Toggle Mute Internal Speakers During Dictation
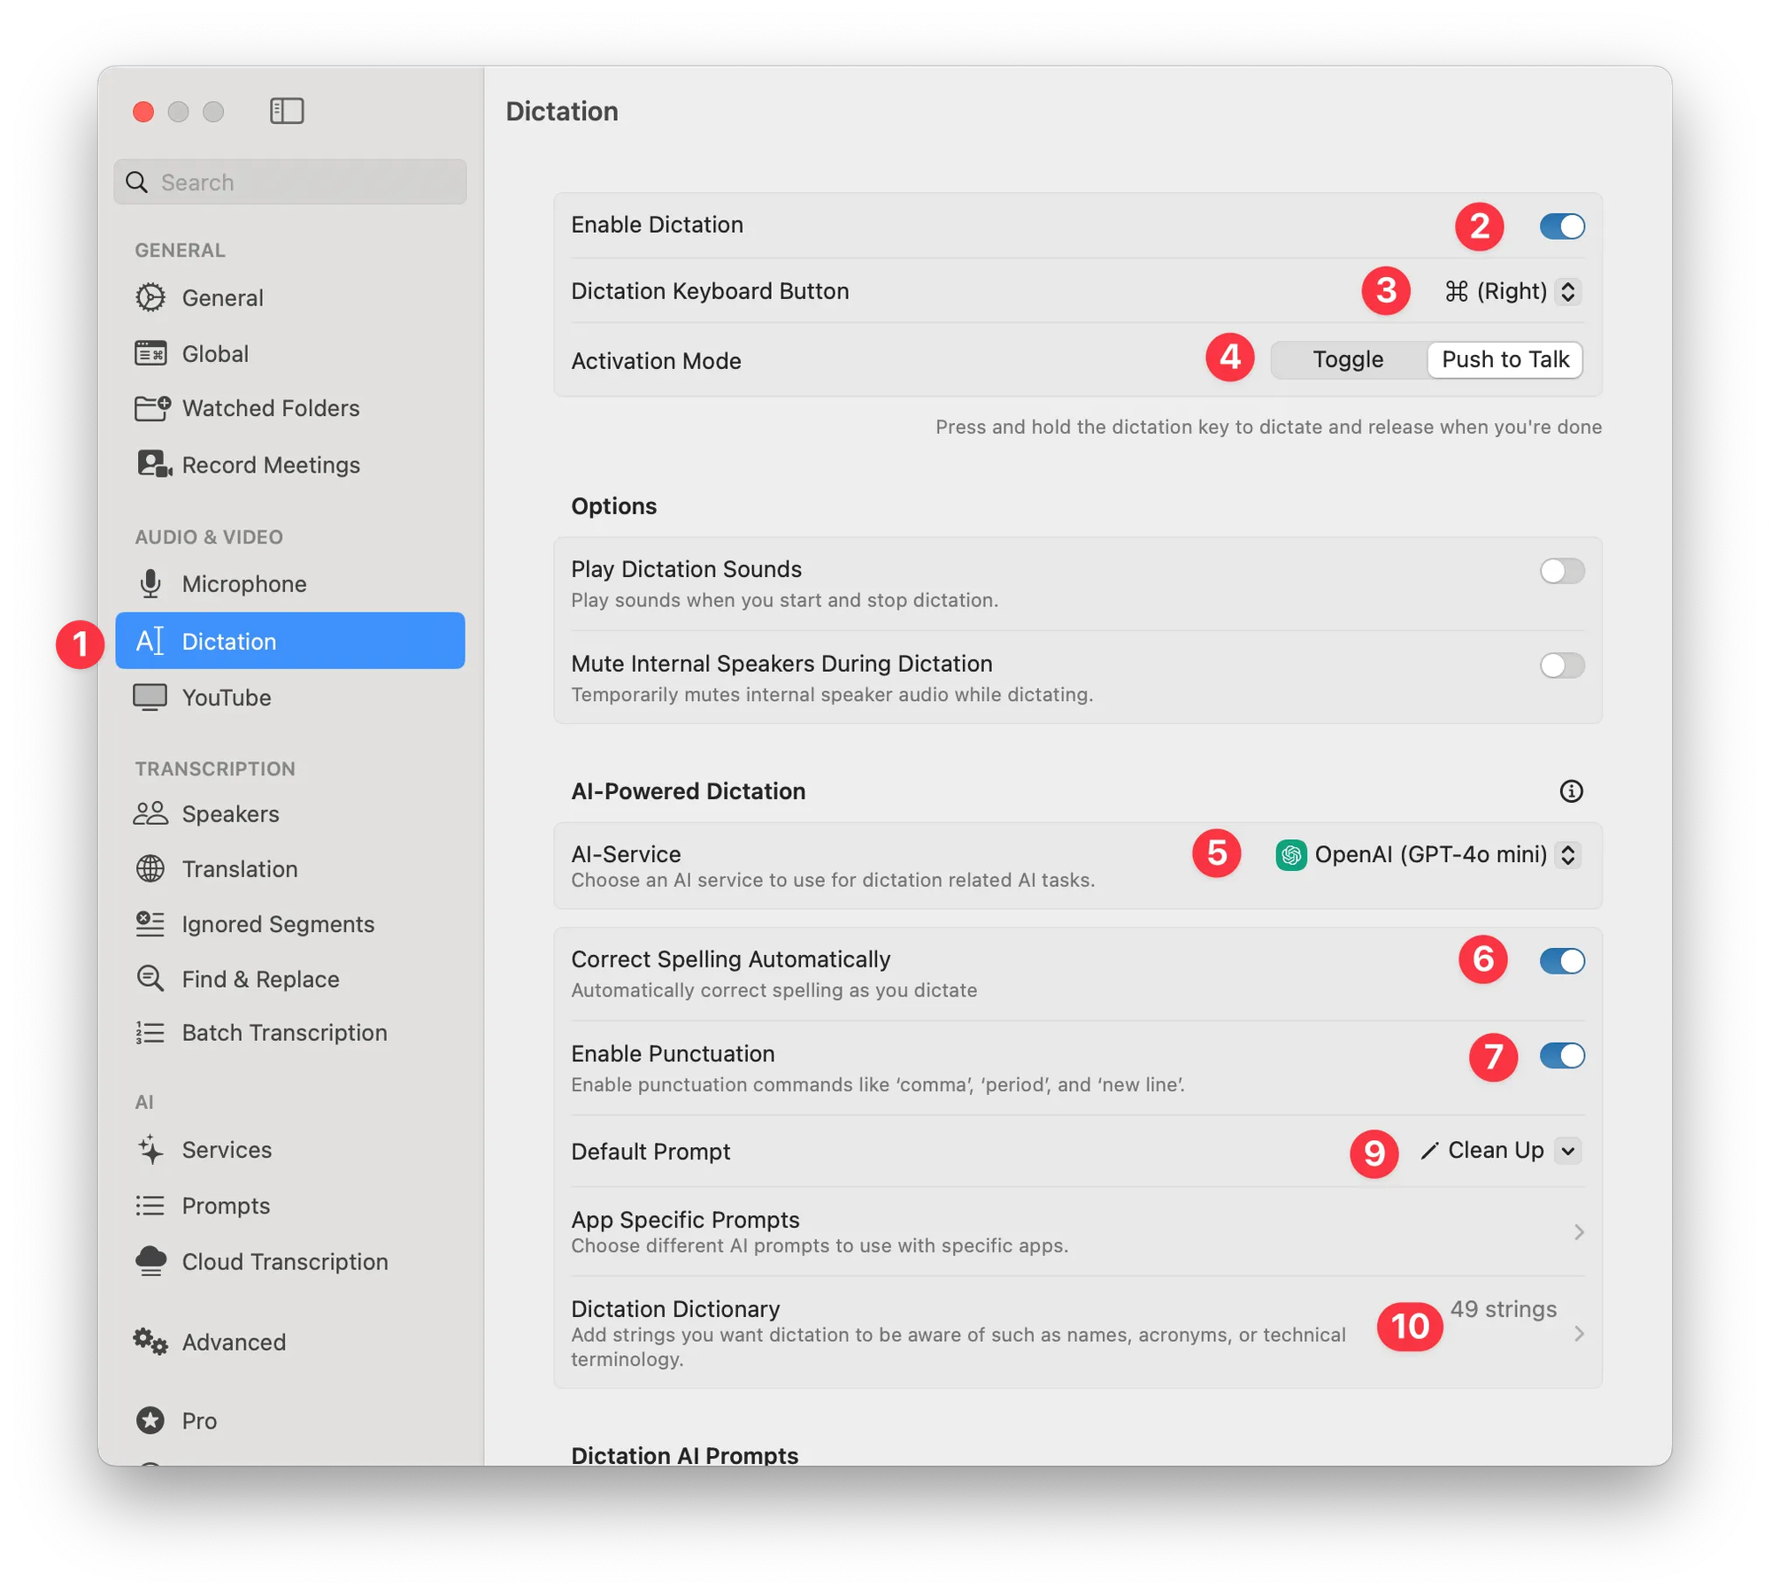 pos(1562,666)
